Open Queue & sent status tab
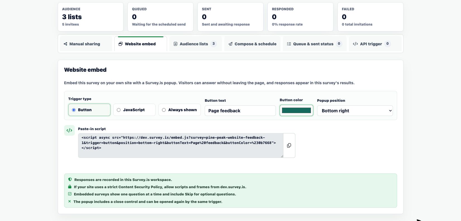This screenshot has width=461, height=221. tap(315, 44)
